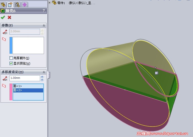This screenshot has height=137, width=193.
Task: Click the callout label 1 on model
Action: tap(156, 73)
